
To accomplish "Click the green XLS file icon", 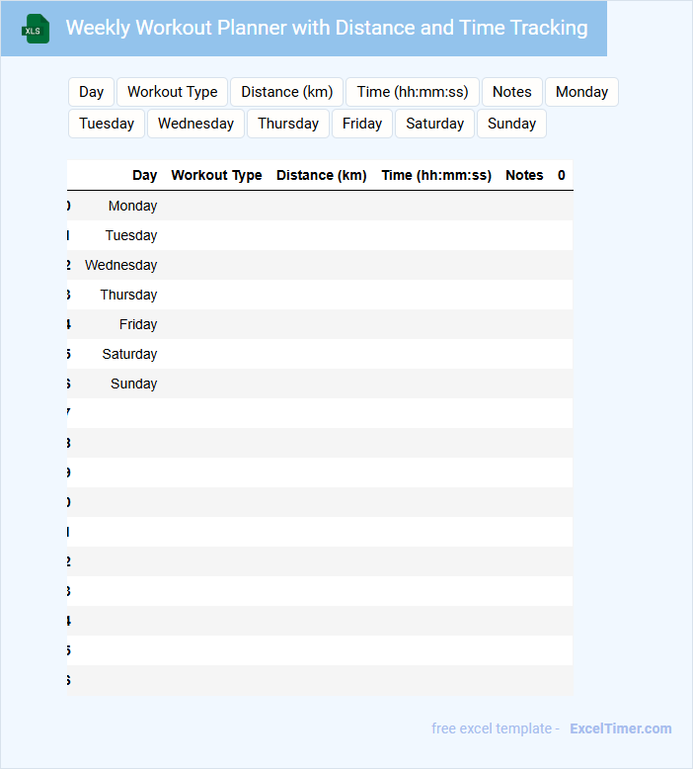I will [x=36, y=29].
